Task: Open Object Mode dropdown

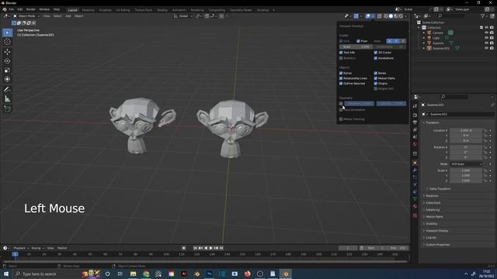Action: coord(26,15)
